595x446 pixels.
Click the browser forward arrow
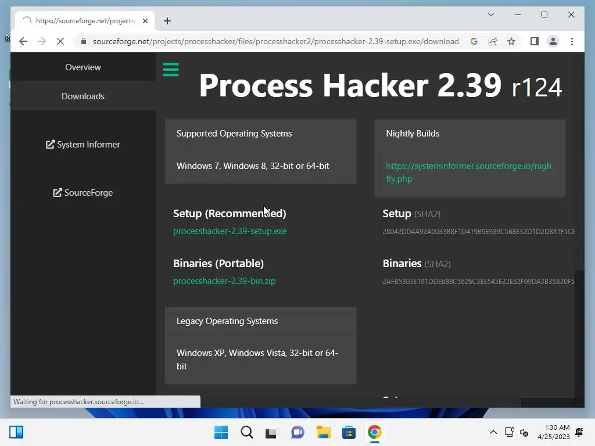pos(42,41)
